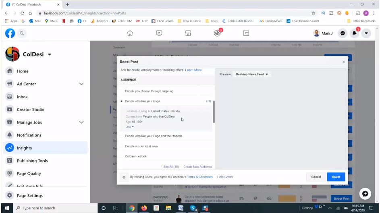Open Chrome profile avatar M
The image size is (380, 213).
tap(366, 13)
